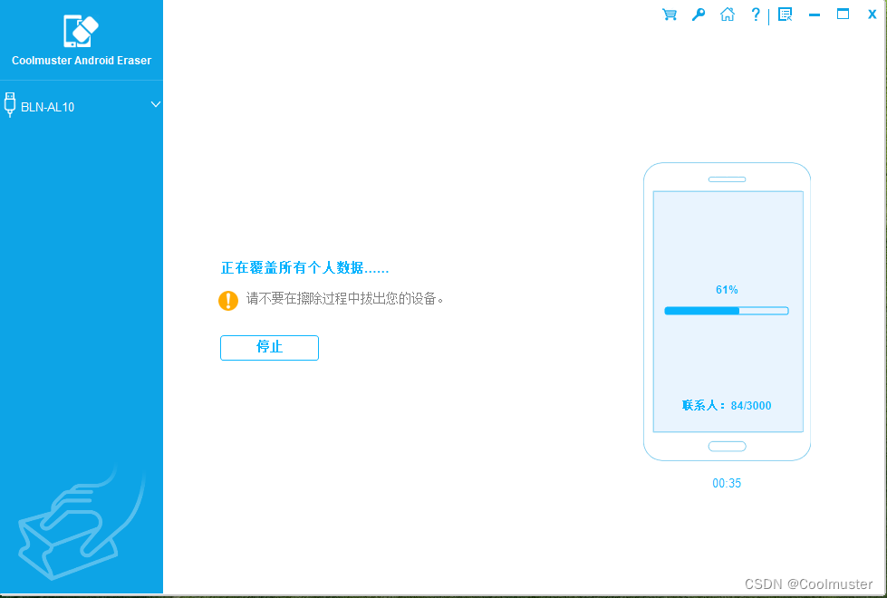Go to the home icon
Screen dimensions: 887x598
[x=727, y=14]
